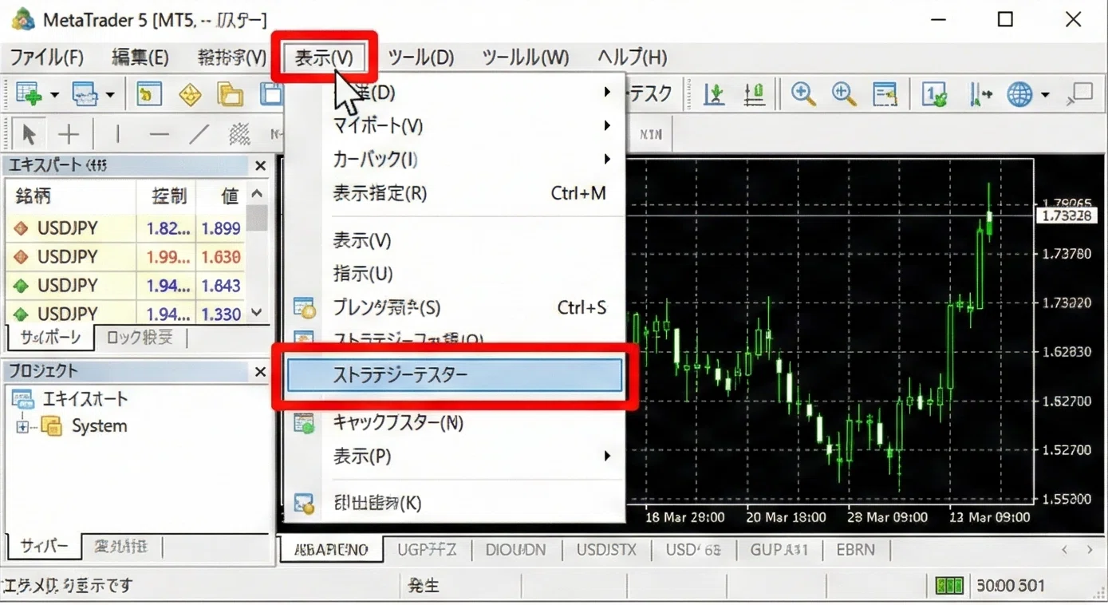Select the hatched pattern drawing tool
Screen dimensions: 1108x605
click(x=239, y=133)
